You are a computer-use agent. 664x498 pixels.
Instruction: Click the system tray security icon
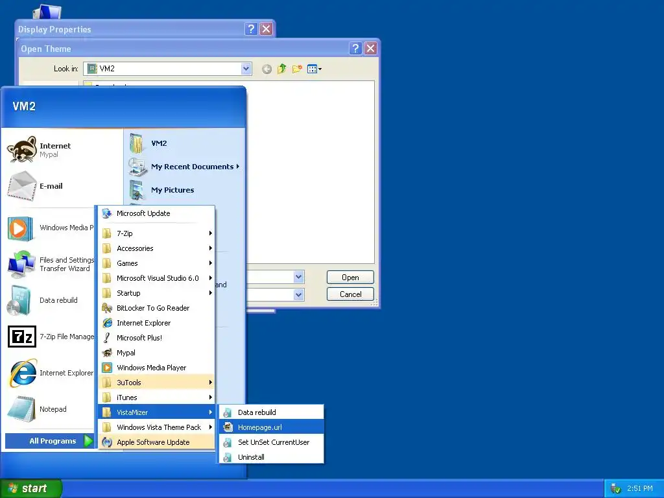[616, 489]
